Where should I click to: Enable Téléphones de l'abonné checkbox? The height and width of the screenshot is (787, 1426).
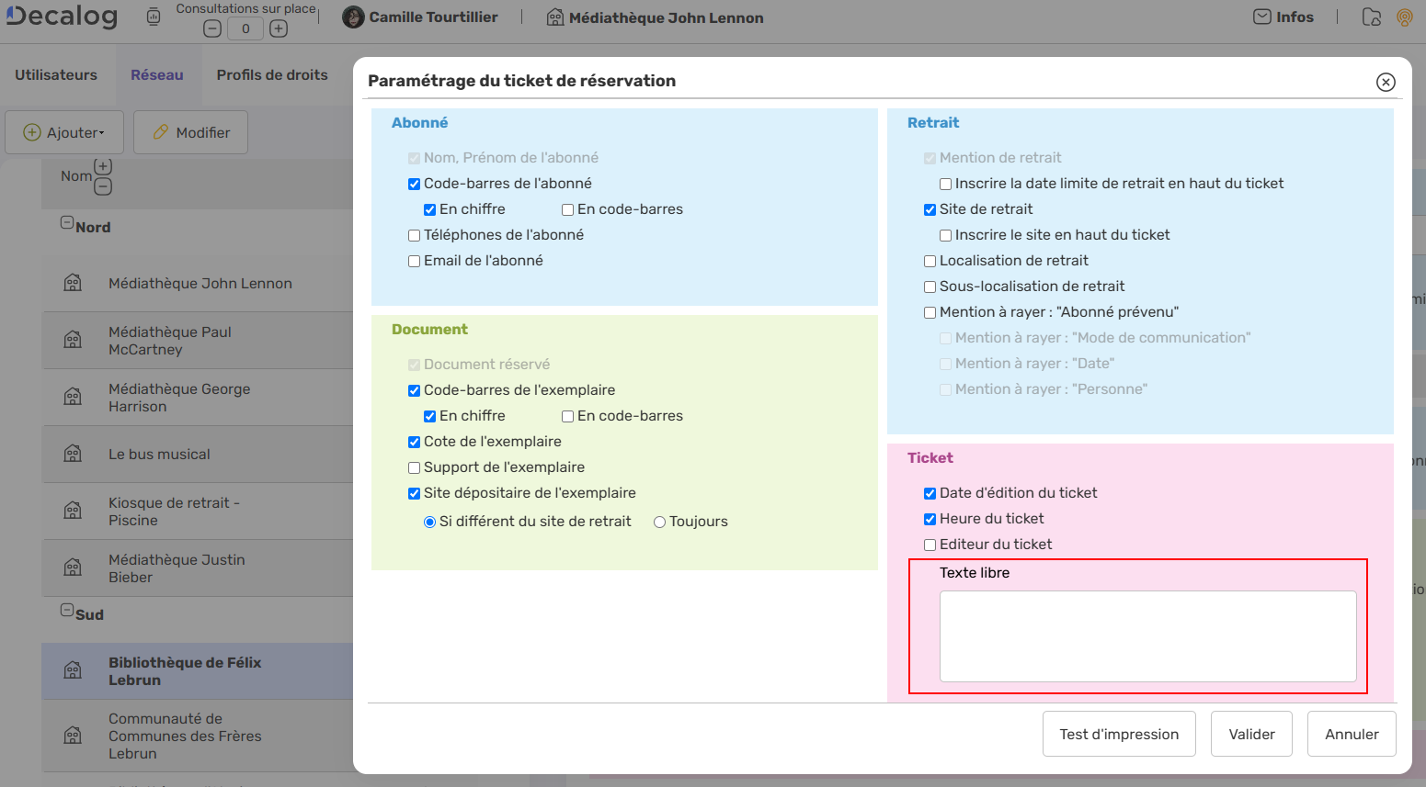[x=414, y=235]
